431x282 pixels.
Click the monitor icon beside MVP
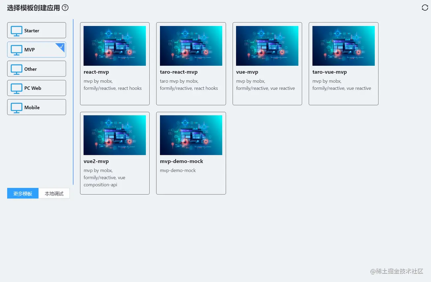click(x=16, y=50)
